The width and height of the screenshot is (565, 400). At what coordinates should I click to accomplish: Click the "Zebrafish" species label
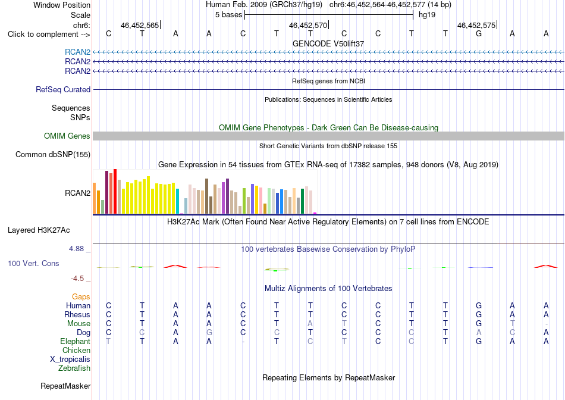pyautogui.click(x=74, y=368)
